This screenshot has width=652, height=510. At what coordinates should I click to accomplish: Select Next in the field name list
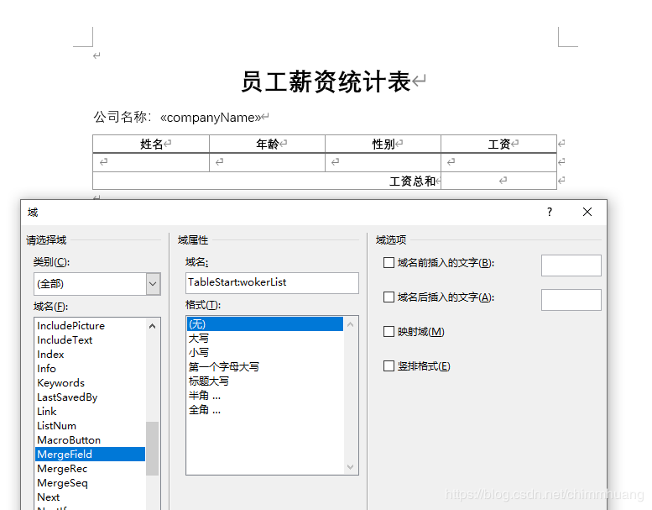click(x=91, y=497)
